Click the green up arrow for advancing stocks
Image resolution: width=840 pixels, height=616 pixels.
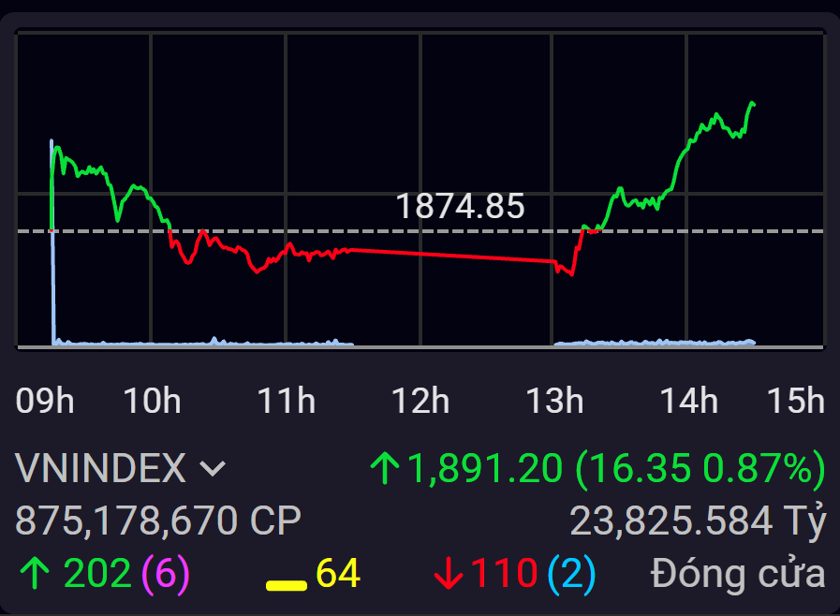35,573
